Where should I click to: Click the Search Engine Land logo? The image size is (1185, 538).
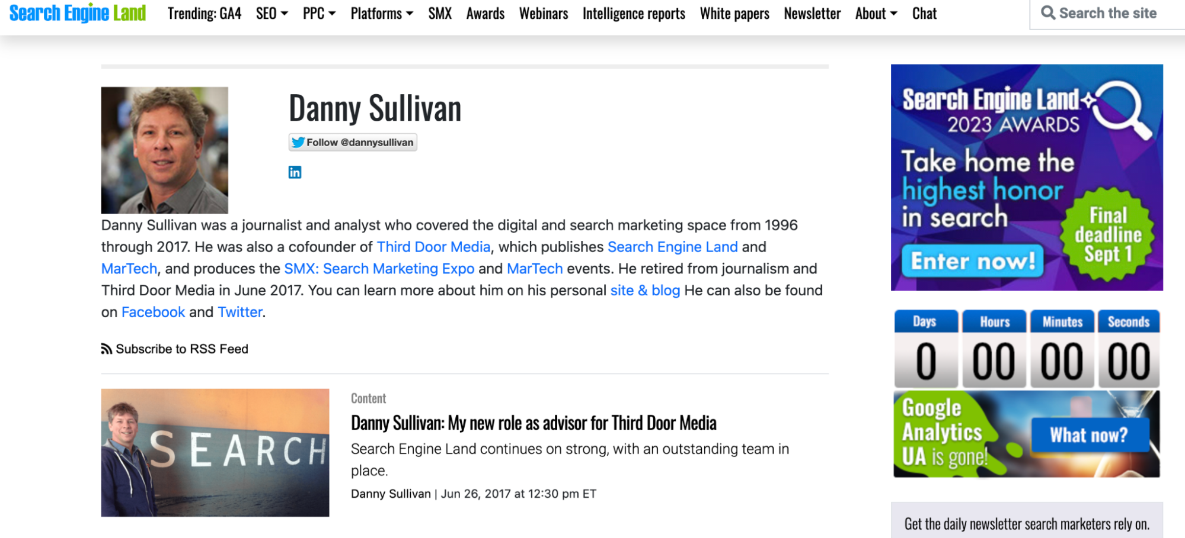78,13
